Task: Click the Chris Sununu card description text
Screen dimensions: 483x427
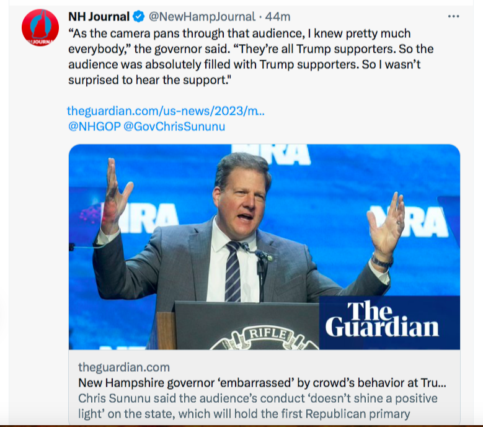Action: click(257, 406)
